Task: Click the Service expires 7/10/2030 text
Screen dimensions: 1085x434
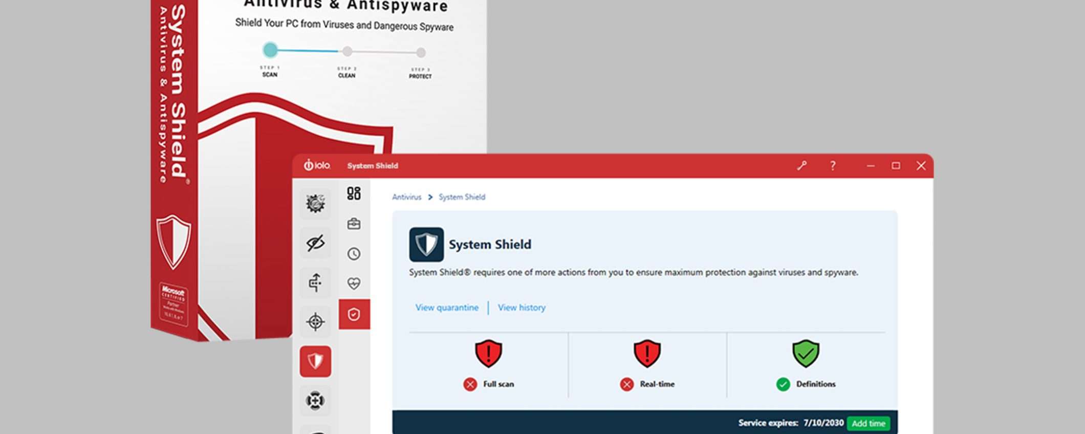Action: 791,423
